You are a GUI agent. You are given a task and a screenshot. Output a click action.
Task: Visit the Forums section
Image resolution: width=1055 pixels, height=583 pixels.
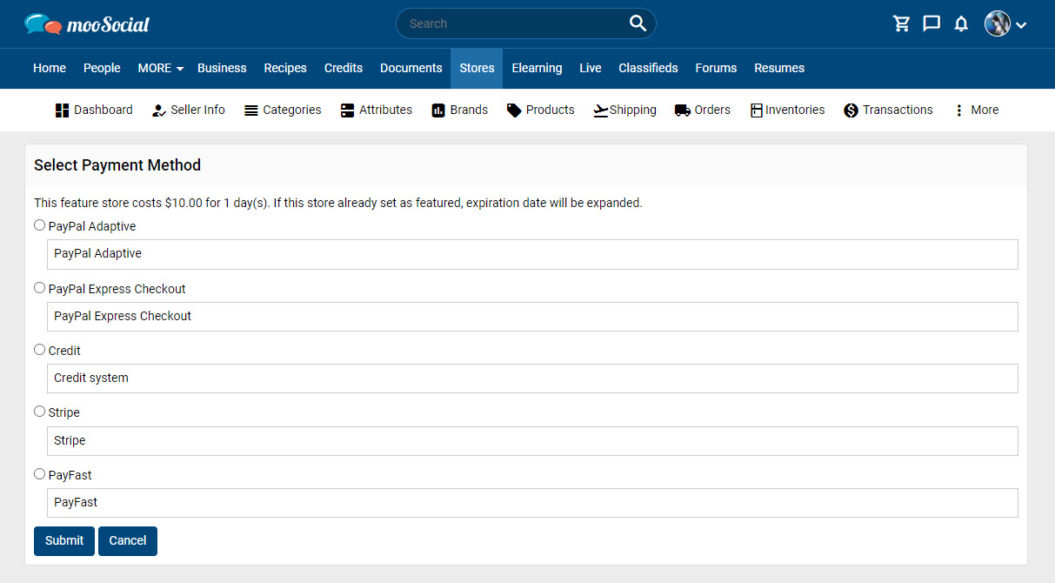point(716,68)
